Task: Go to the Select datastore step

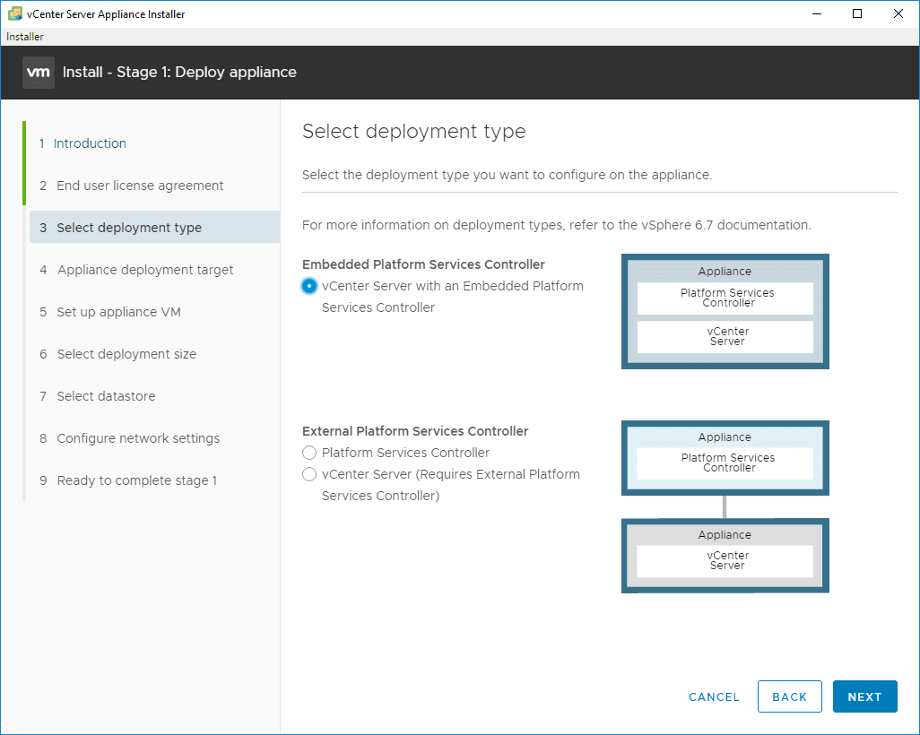Action: point(106,396)
